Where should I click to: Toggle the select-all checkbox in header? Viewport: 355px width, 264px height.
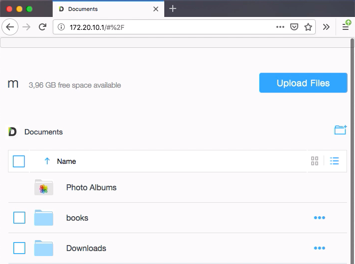pos(19,161)
